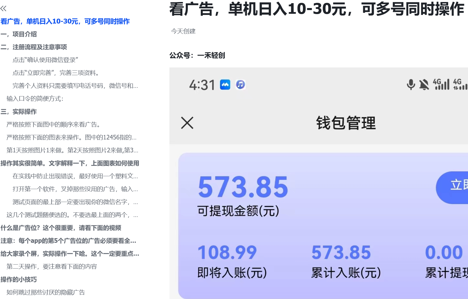
Task: Go to 测试页面的最上部一定要出现你的微信名字 entry
Action: (x=75, y=202)
